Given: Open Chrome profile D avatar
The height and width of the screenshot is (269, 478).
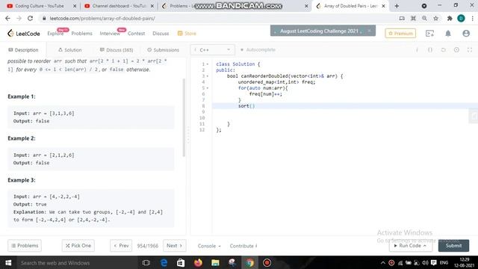Looking at the screenshot, I should (461, 18).
